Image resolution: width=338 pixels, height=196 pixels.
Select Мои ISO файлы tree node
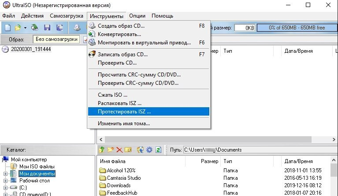point(37,167)
